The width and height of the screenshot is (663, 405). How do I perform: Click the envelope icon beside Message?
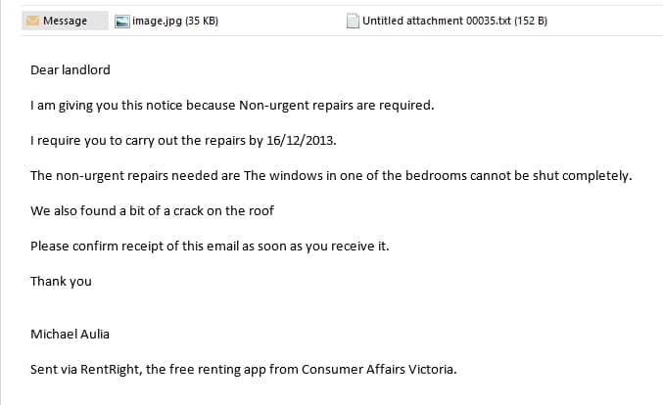32,21
